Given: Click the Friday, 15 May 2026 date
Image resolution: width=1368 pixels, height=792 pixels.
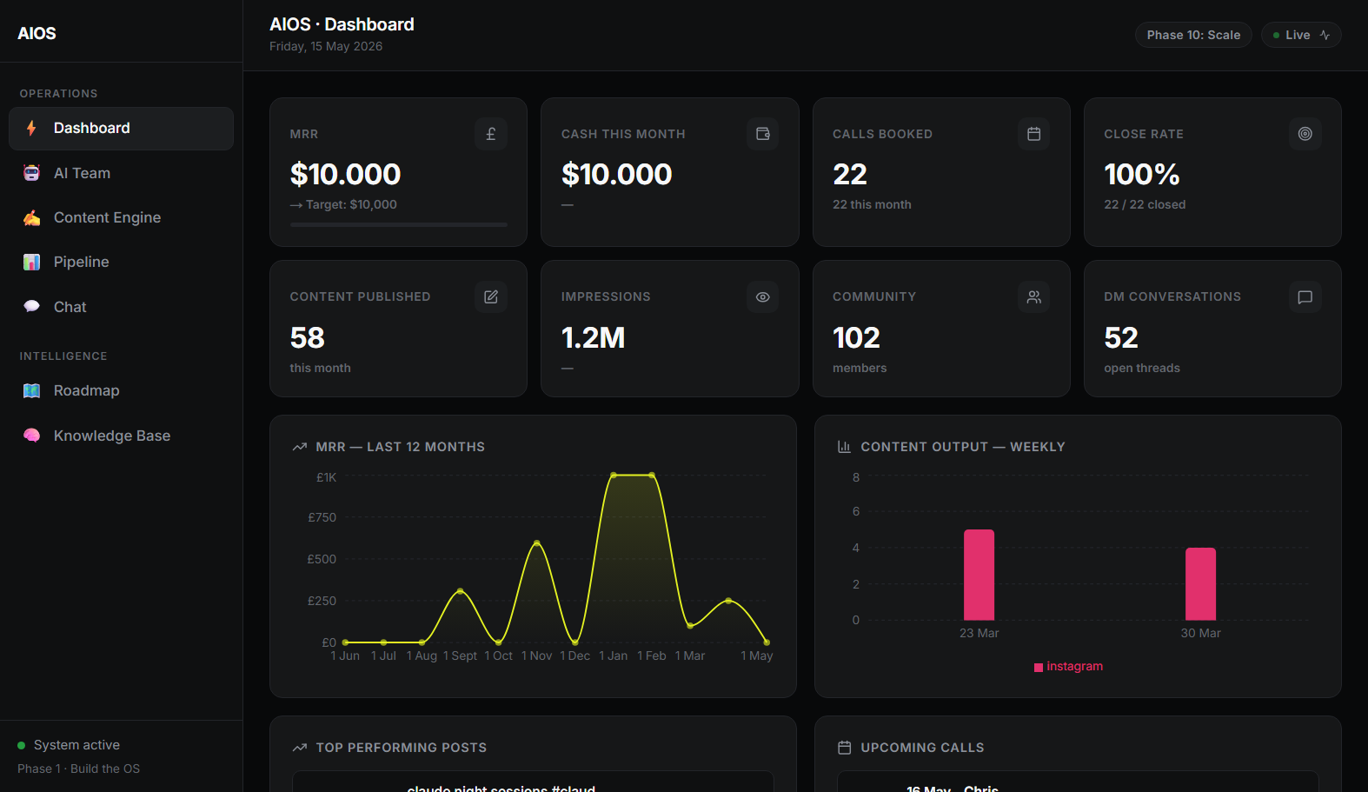Looking at the screenshot, I should tap(326, 46).
